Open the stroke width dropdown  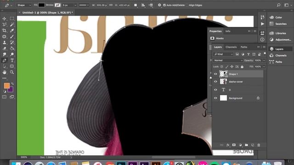tap(75, 5)
